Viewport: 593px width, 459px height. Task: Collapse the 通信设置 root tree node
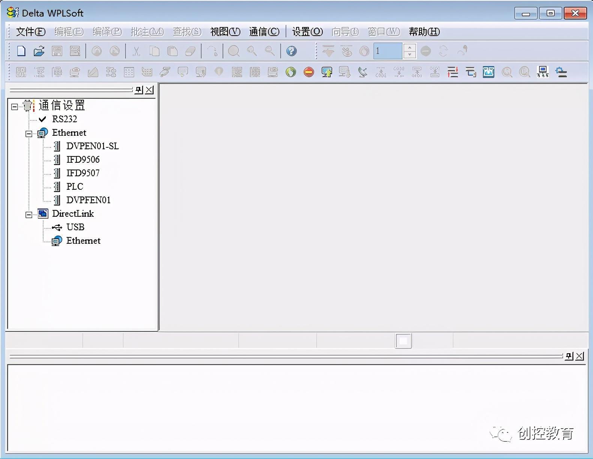(x=15, y=107)
